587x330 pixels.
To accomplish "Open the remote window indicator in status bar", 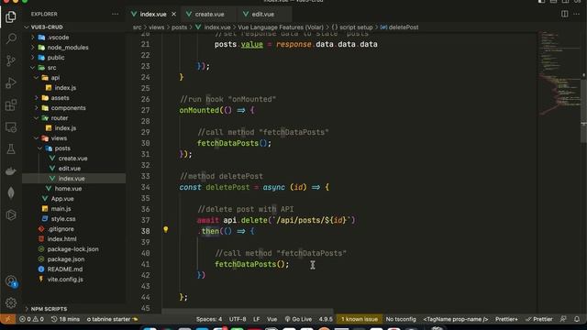I will 8,319.
